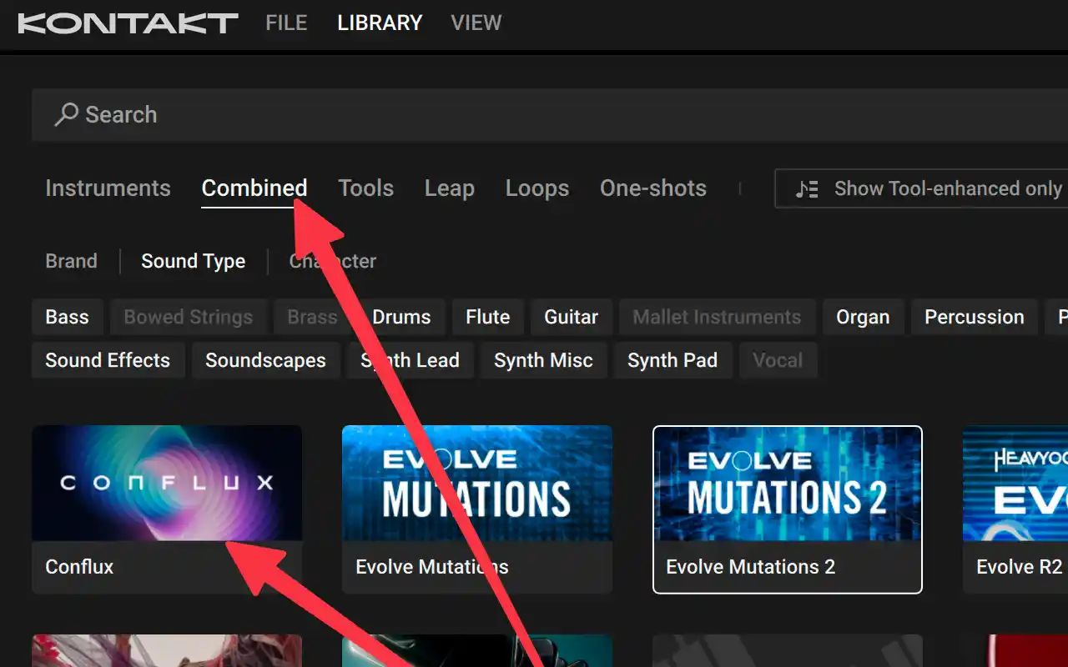Click the Evolve R2 name label
Viewport: 1068px width, 667px height.
[1020, 567]
